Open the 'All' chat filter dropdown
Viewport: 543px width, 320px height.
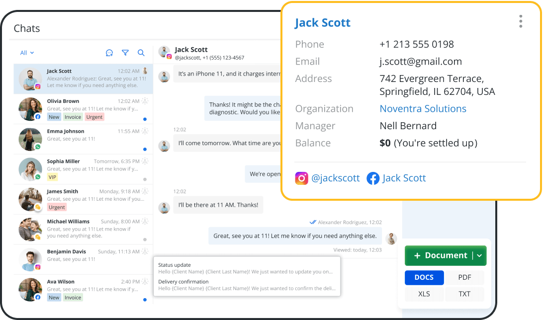[x=27, y=53]
